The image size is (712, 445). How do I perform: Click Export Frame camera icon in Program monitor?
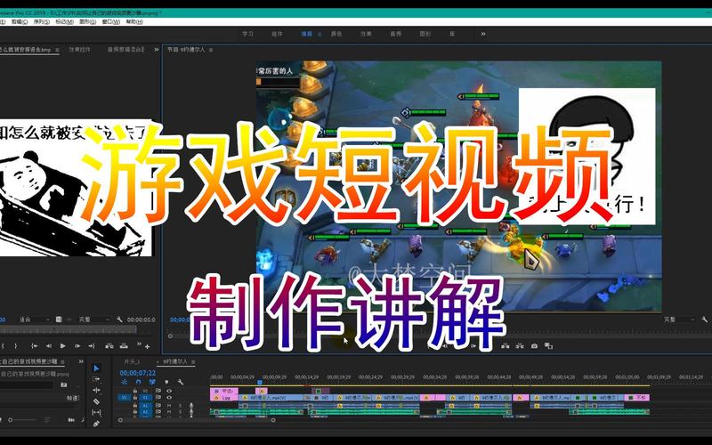(x=535, y=346)
